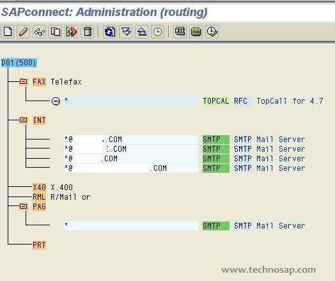Viewport: 335px width, 281px height.
Task: Click the red minus icon under FAX
Action: 56,101
